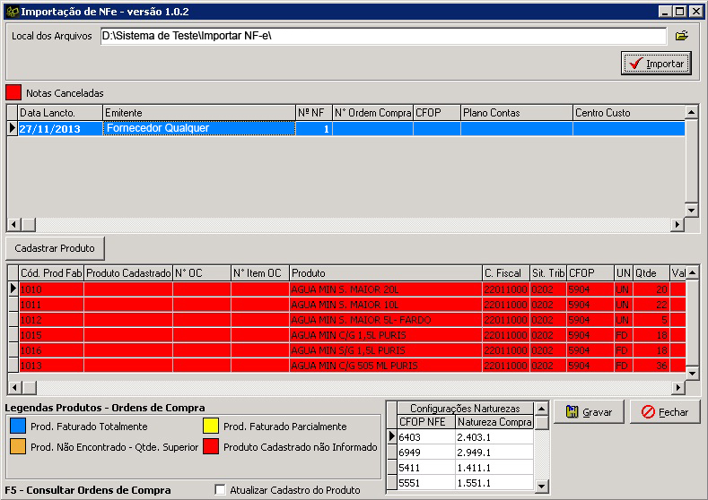708x500 pixels.
Task: Enable Atualizar Cadastro do Produto checkbox
Action: tap(221, 490)
